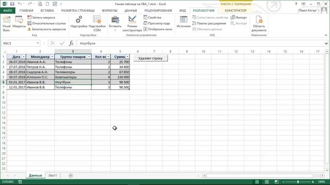Open Надстройки COM dialog
This screenshot has width=330, height=185.
coord(97,24)
